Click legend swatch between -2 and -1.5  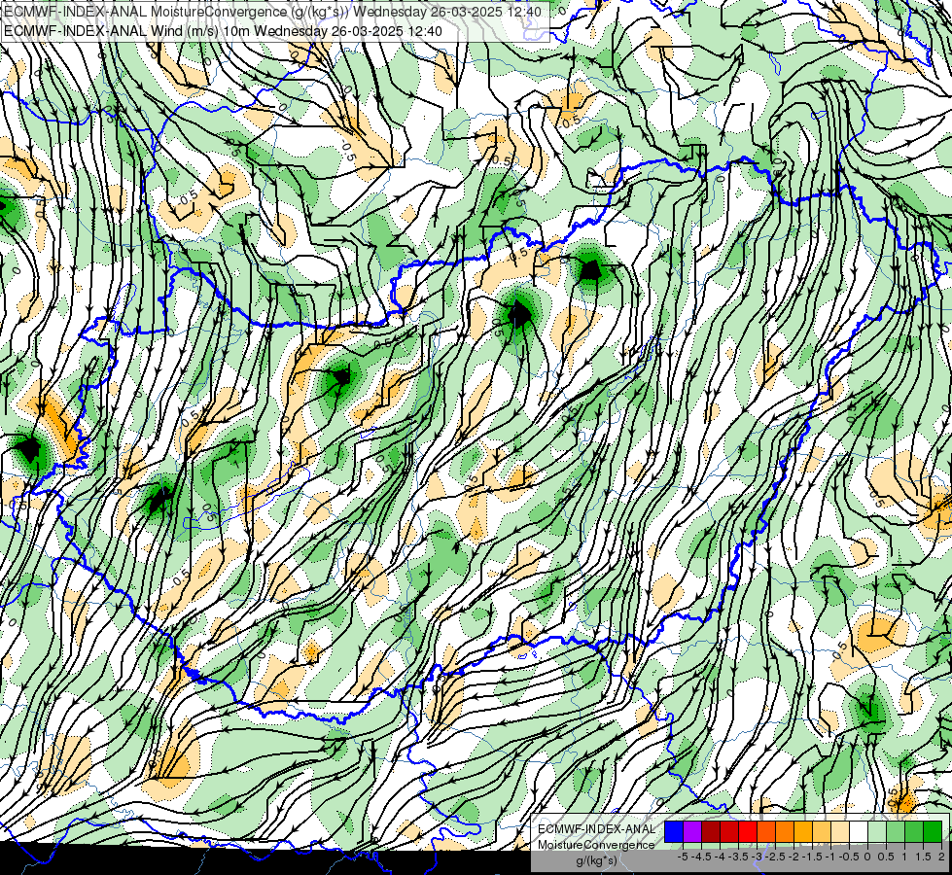coord(803,832)
